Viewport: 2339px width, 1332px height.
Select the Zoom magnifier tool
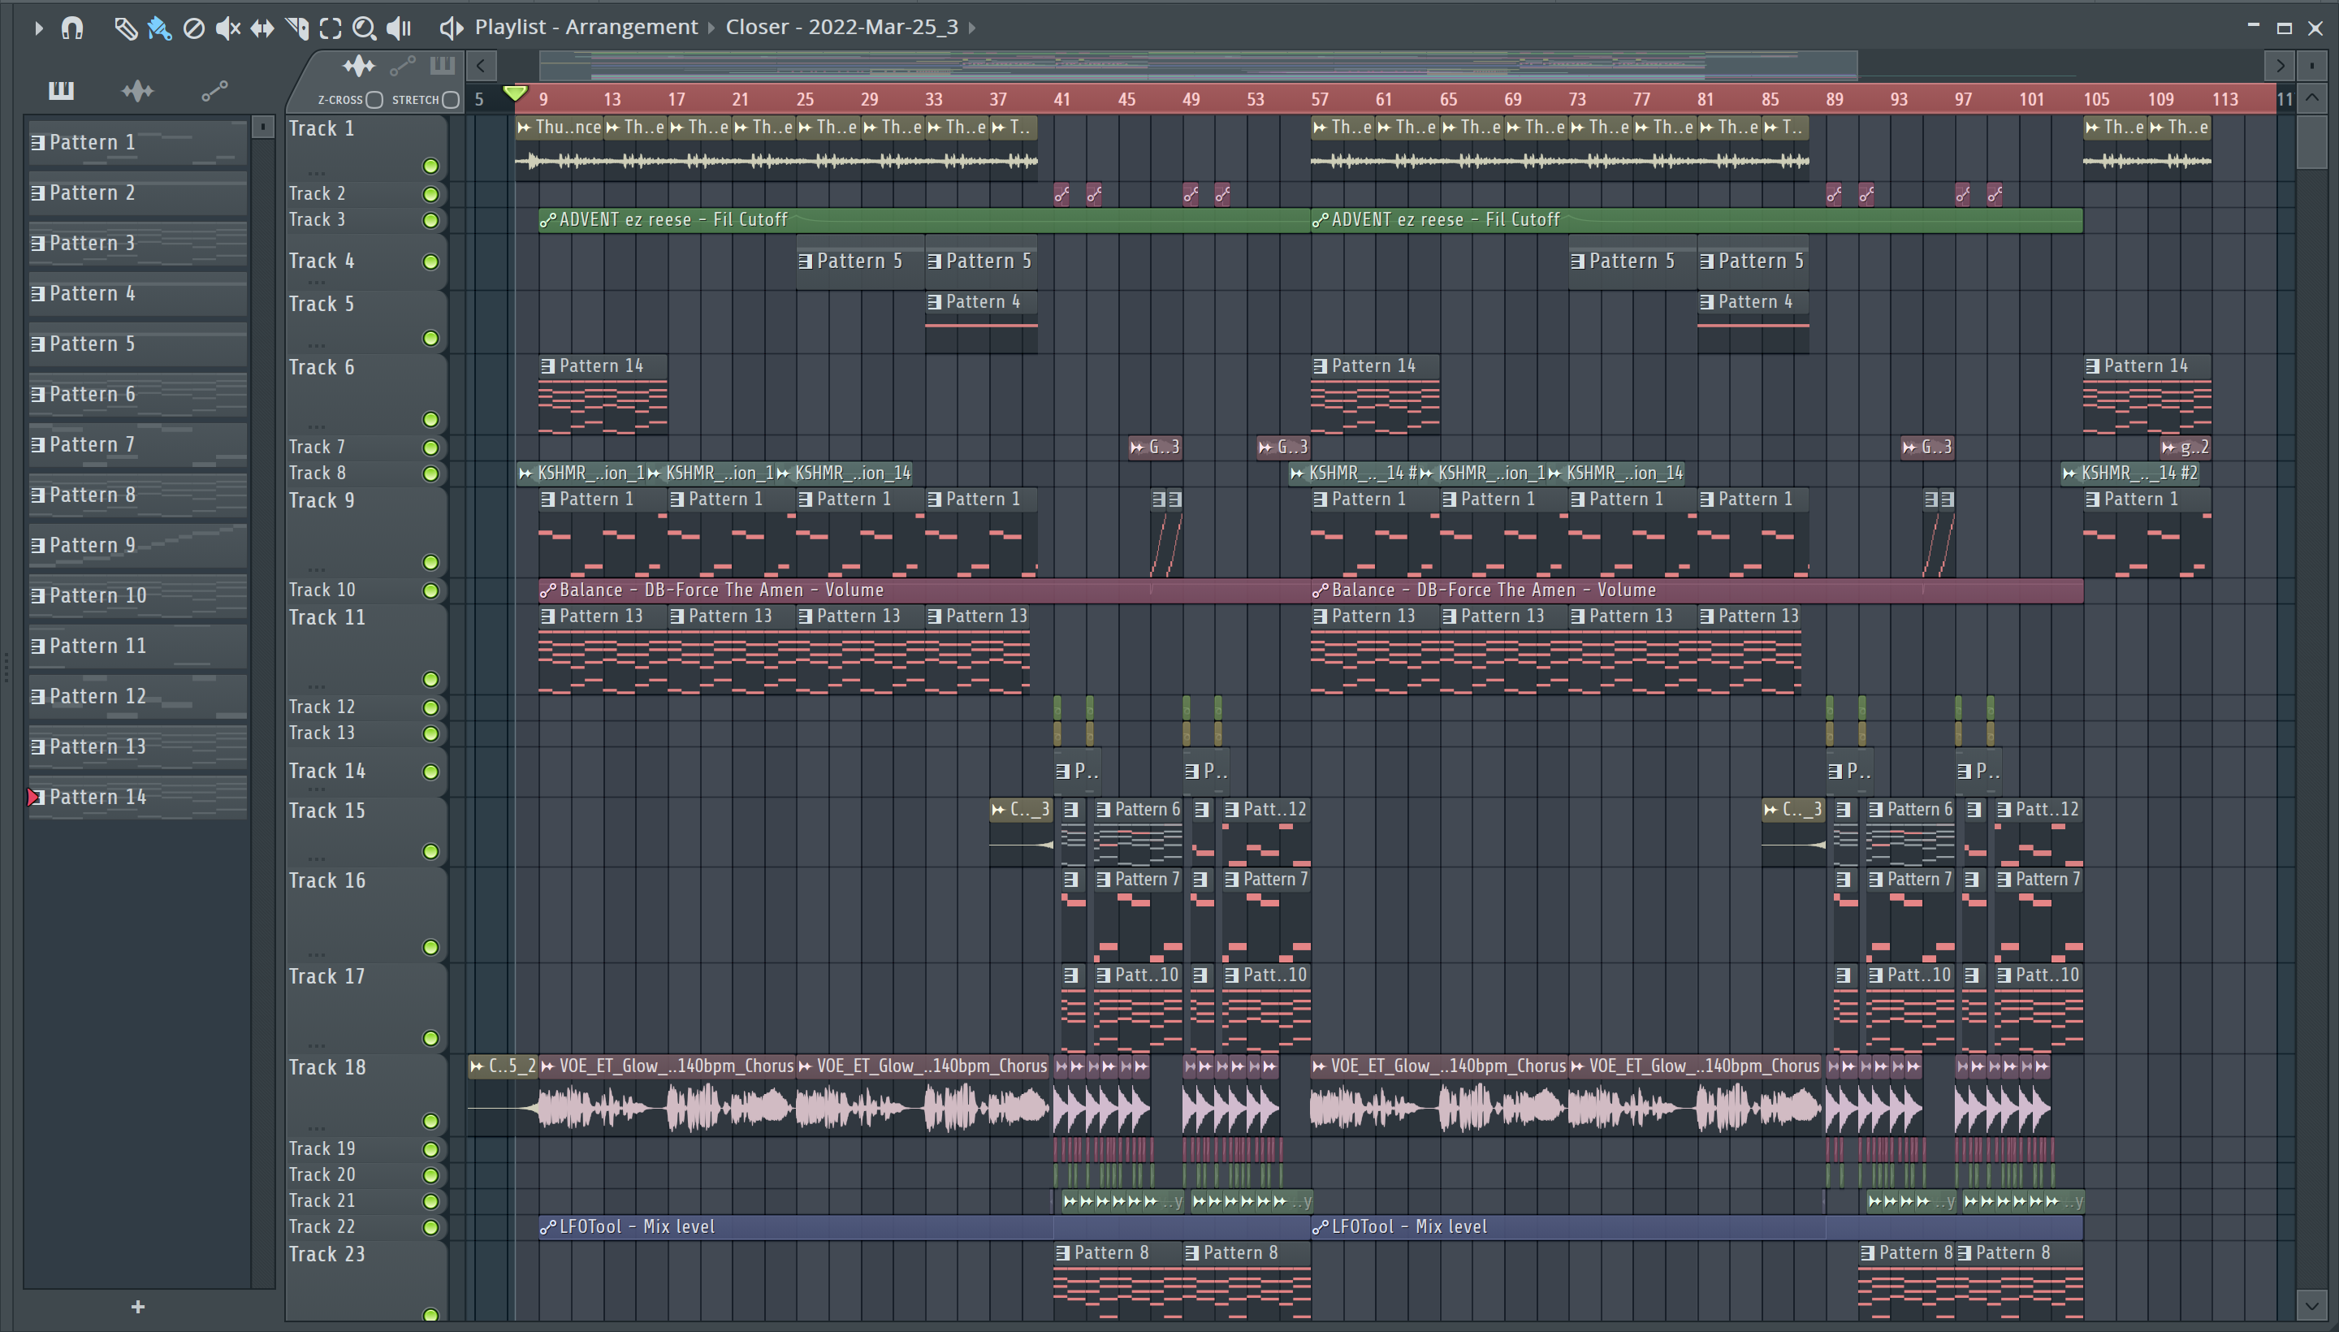tap(364, 28)
